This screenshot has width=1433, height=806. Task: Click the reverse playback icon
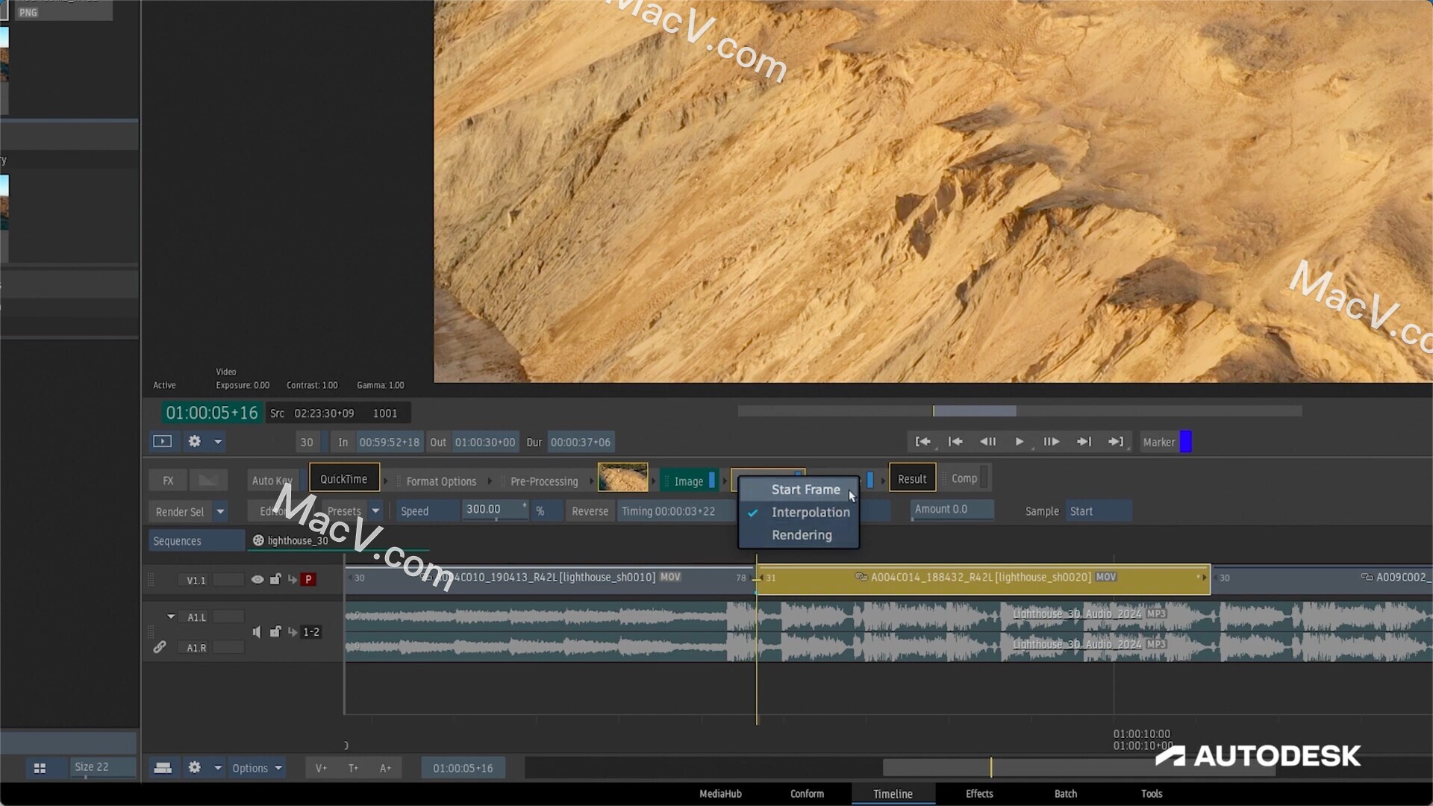(x=987, y=441)
